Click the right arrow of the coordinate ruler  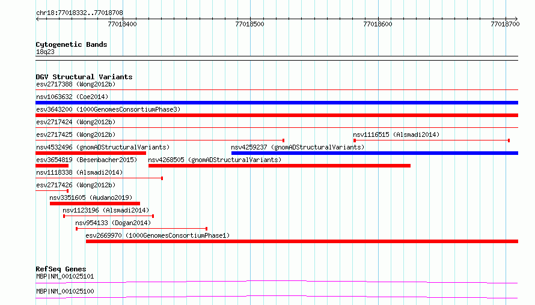pos(516,19)
